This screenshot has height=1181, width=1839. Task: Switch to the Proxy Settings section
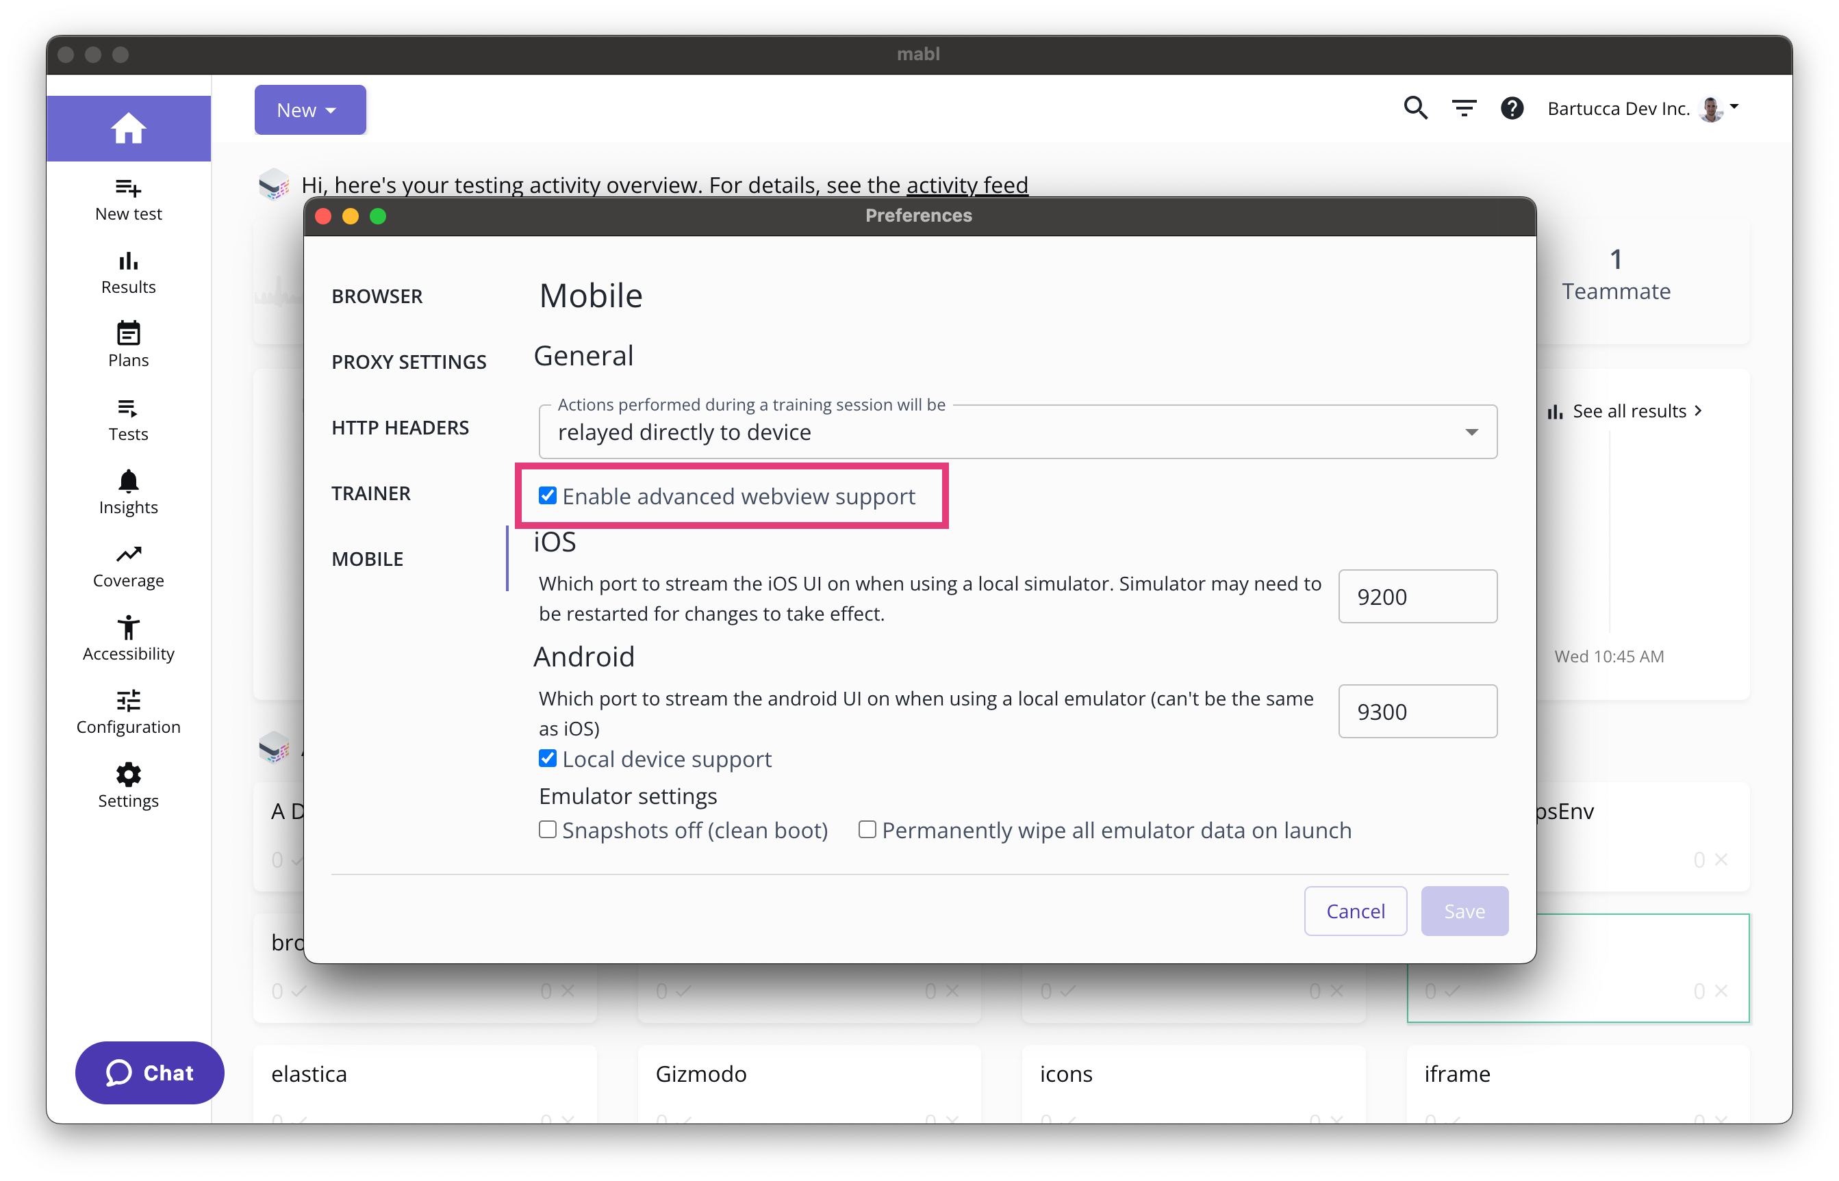tap(409, 361)
